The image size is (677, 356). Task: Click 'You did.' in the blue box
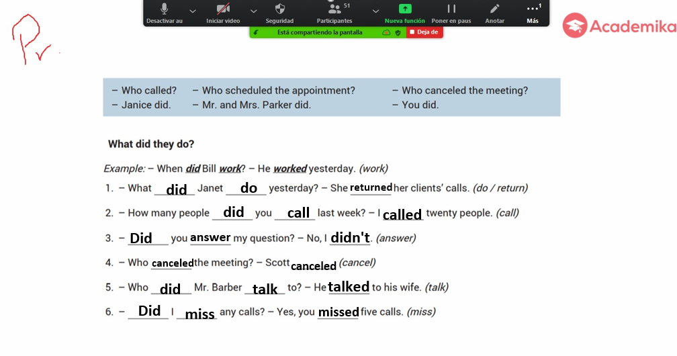point(420,105)
